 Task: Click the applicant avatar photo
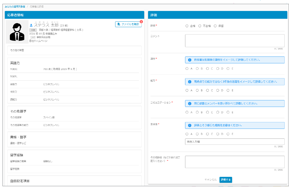17,32
